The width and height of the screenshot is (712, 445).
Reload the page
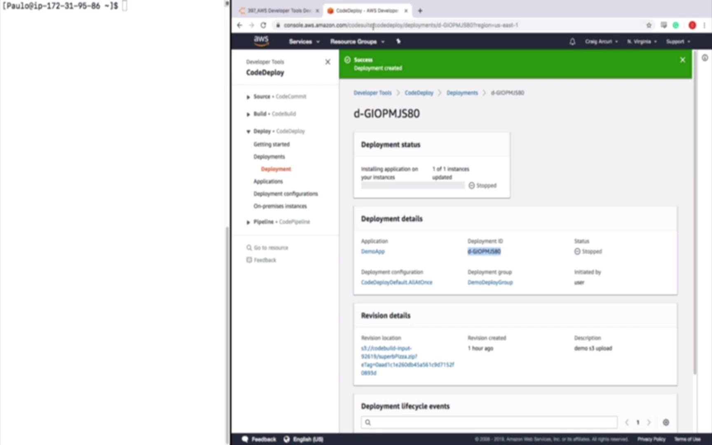click(263, 25)
